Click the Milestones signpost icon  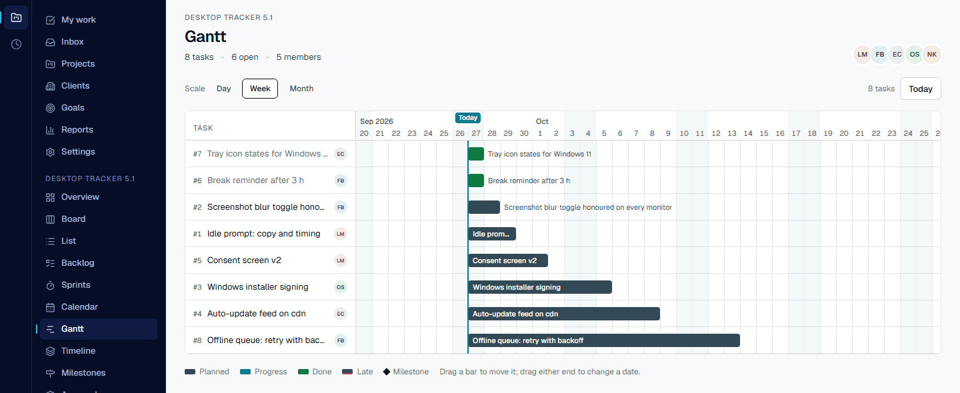[x=50, y=373]
